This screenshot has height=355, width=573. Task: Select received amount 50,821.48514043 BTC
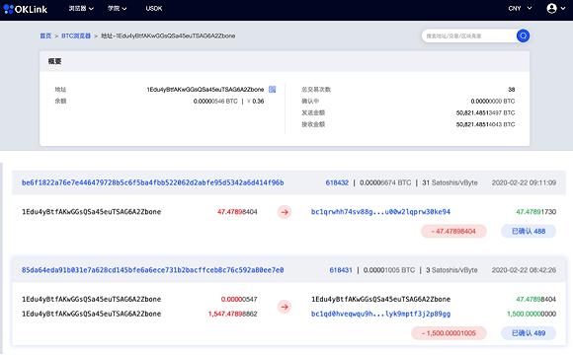pos(485,124)
